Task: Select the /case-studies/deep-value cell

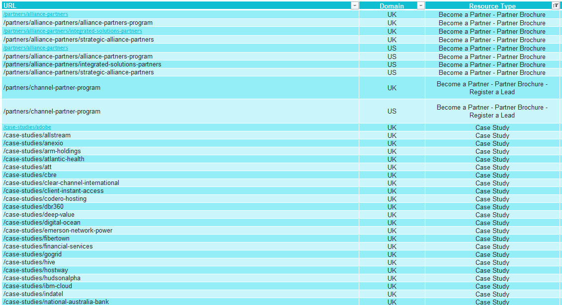Action: (180, 215)
